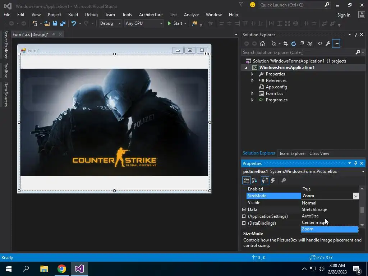This screenshot has height=276, width=368.
Task: Expand the Program.cs node
Action: coord(252,100)
